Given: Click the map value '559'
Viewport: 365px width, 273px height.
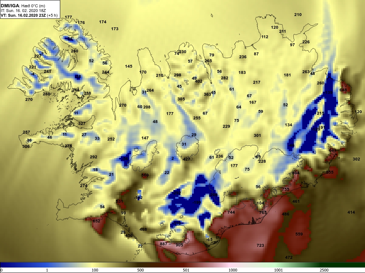Looking at the screenshot, I should [x=299, y=234].
